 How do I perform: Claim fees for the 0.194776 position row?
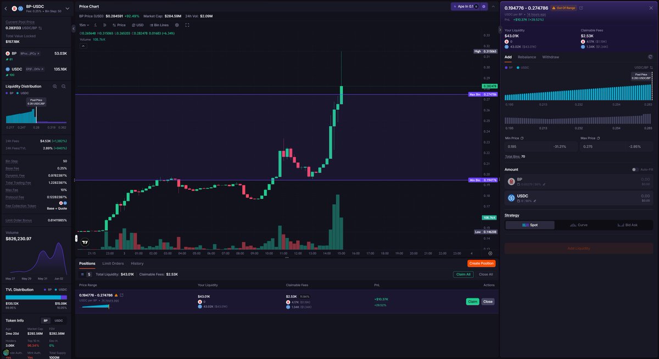pyautogui.click(x=472, y=301)
